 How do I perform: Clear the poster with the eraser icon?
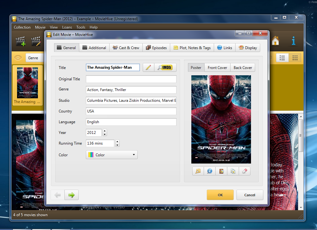pyautogui.click(x=245, y=171)
